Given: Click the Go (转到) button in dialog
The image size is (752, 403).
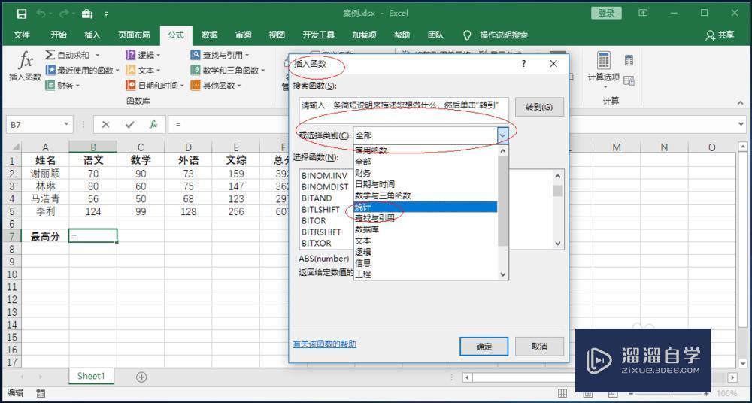Looking at the screenshot, I should pos(539,107).
